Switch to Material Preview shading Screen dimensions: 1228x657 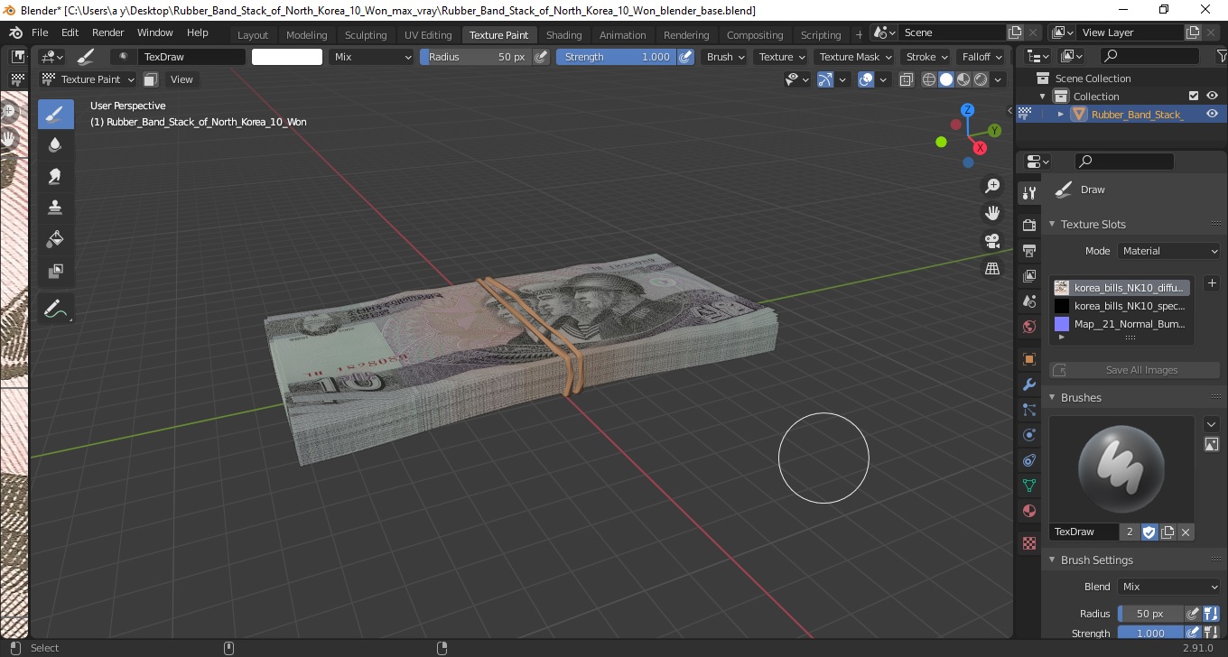tap(963, 79)
